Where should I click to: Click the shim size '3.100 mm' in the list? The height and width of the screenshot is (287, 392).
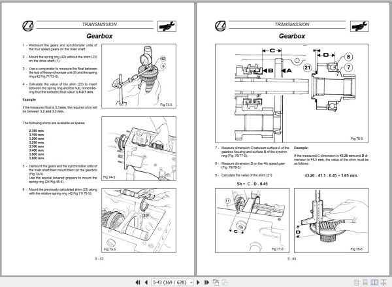37,135
